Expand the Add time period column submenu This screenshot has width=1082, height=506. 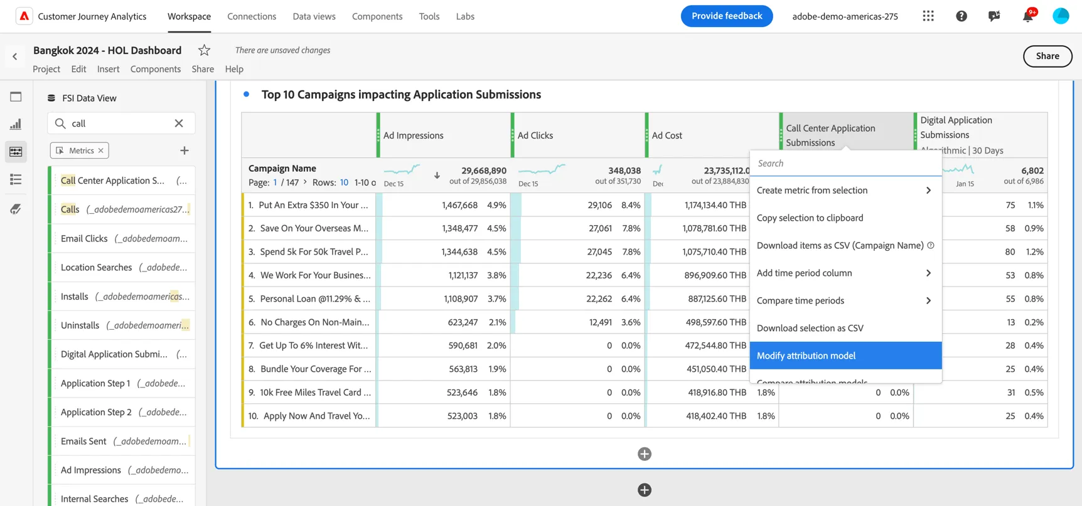pos(928,273)
